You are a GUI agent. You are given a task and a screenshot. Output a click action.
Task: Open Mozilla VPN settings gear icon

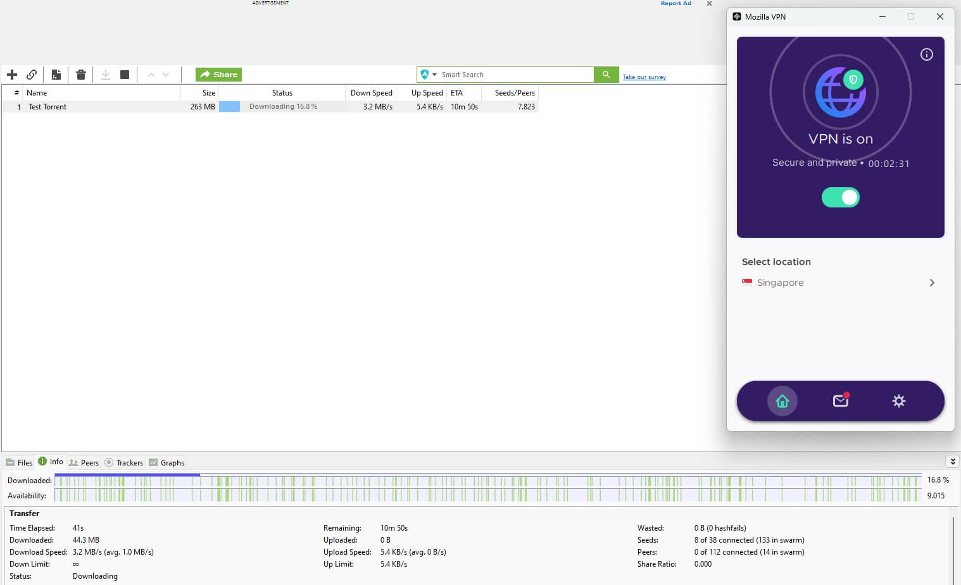[x=898, y=401]
